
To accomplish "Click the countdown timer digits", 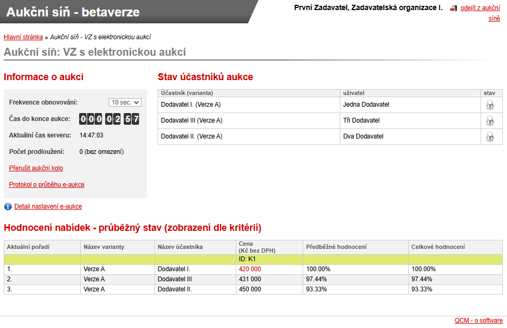I will pyautogui.click(x=109, y=119).
